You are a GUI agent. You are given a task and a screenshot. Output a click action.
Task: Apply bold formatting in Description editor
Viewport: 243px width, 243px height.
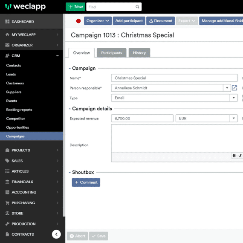234,156
